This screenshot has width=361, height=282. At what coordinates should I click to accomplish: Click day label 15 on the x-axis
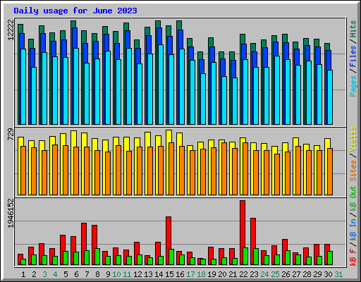[x=169, y=274]
